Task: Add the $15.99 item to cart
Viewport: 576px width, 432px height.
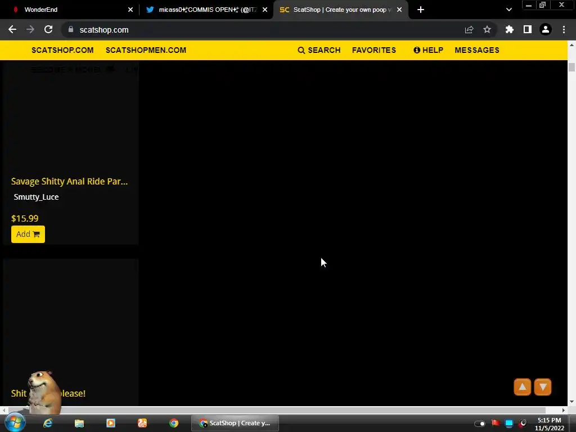Action: click(28, 234)
